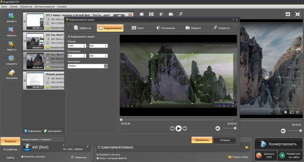Viewport: 304px width, 162px height.
Task: Toggle Папка с исходным файлом checkbox
Action: coord(98,159)
